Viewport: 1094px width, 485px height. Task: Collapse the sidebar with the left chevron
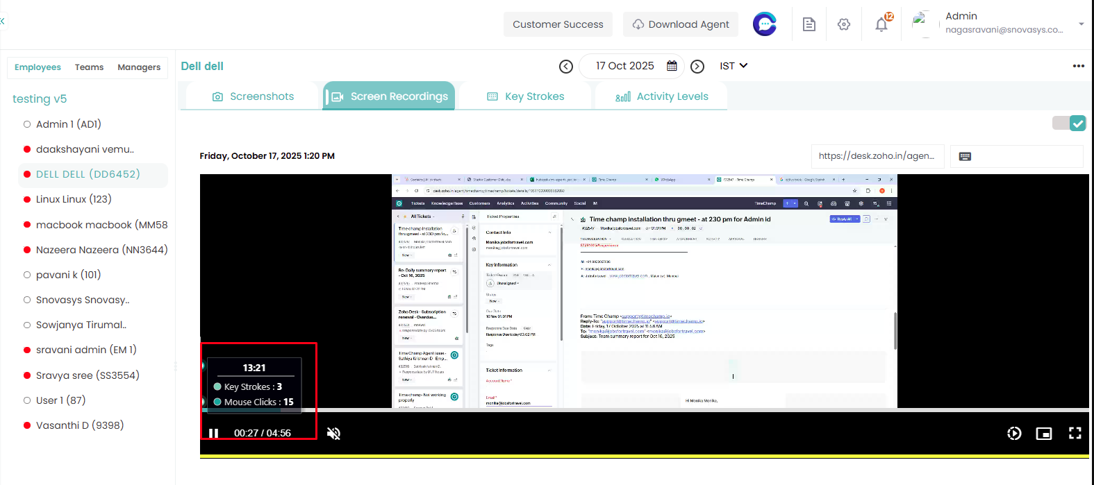tap(2, 21)
